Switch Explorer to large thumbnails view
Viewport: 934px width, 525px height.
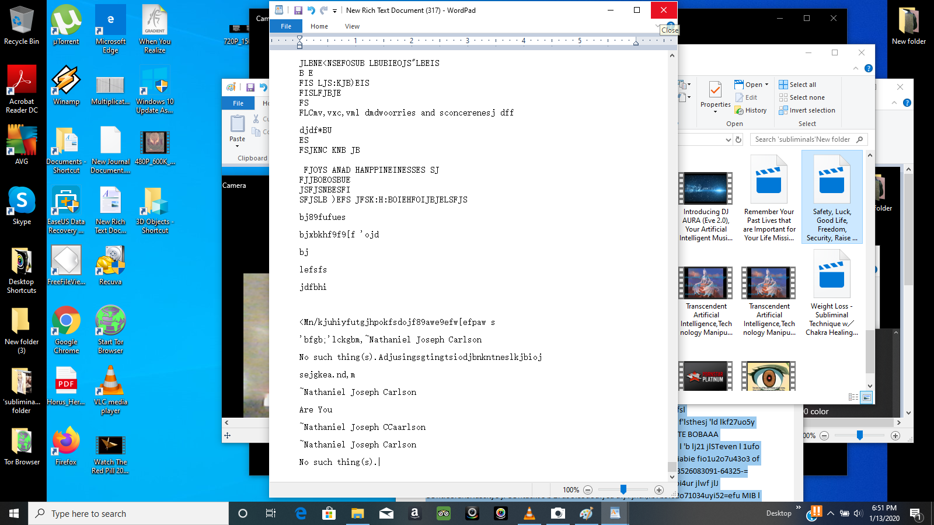coord(866,397)
